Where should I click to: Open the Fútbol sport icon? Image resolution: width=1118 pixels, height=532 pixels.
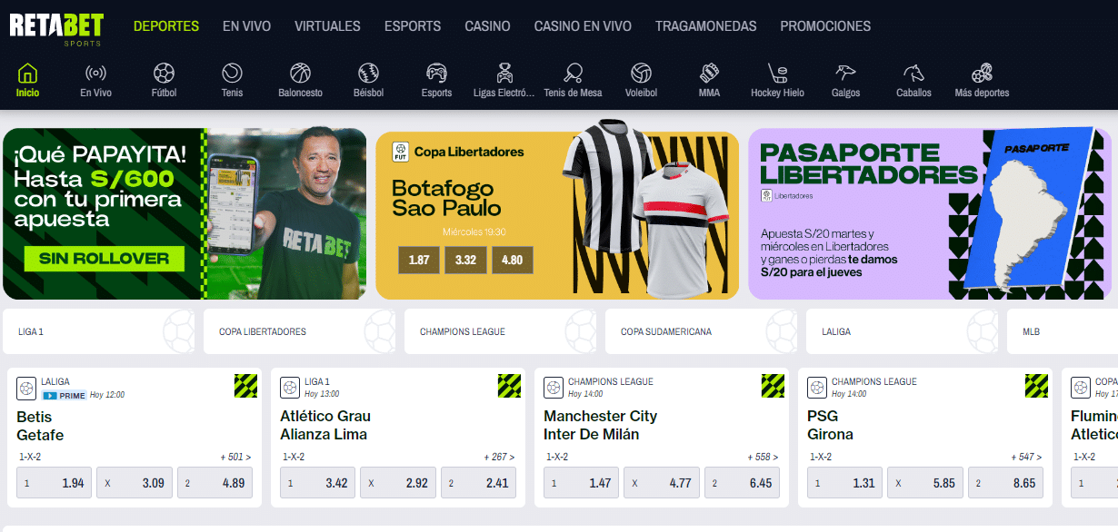pos(164,73)
